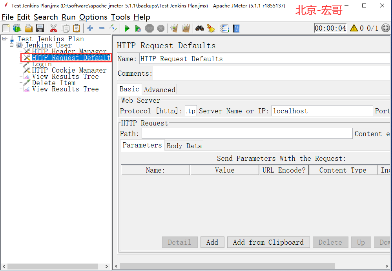Select Test Jenkins Plan in tree

[51, 39]
